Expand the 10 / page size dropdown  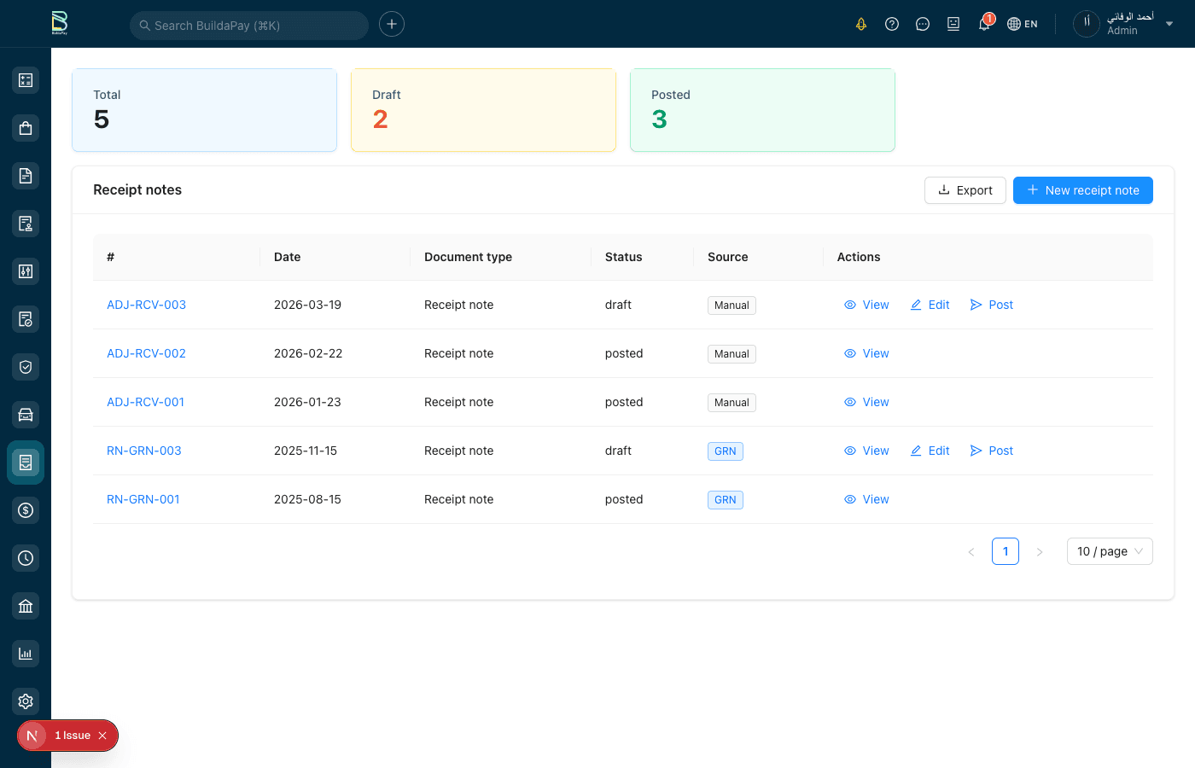(1109, 551)
